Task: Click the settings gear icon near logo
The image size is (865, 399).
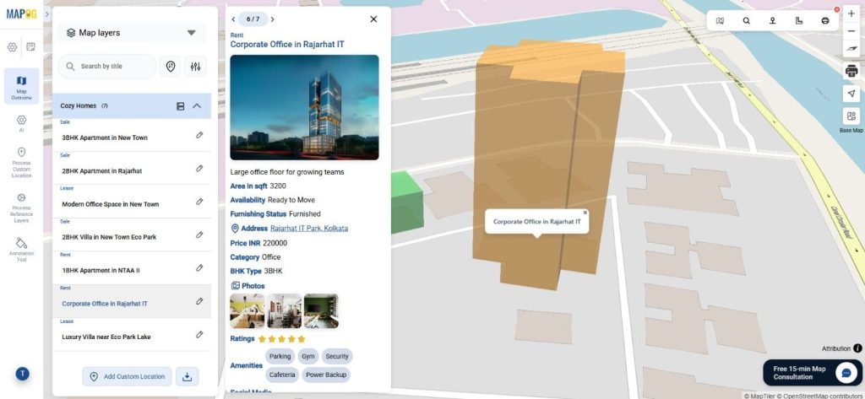Action: [12, 47]
